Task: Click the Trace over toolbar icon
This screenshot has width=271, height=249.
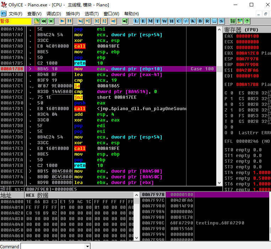Action: click(x=104, y=21)
